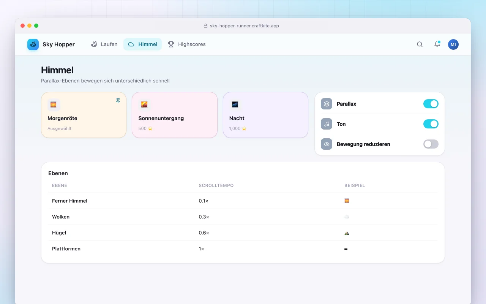Click the lock icon in address bar

click(x=206, y=26)
